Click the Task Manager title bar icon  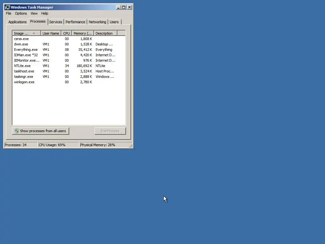[8, 7]
